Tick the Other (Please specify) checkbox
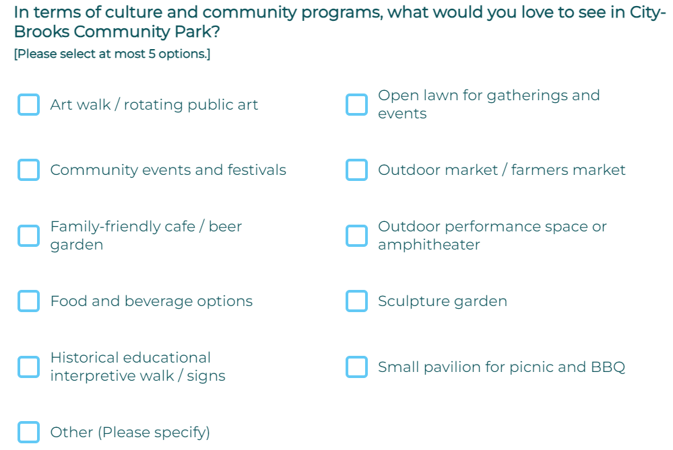 point(28,432)
